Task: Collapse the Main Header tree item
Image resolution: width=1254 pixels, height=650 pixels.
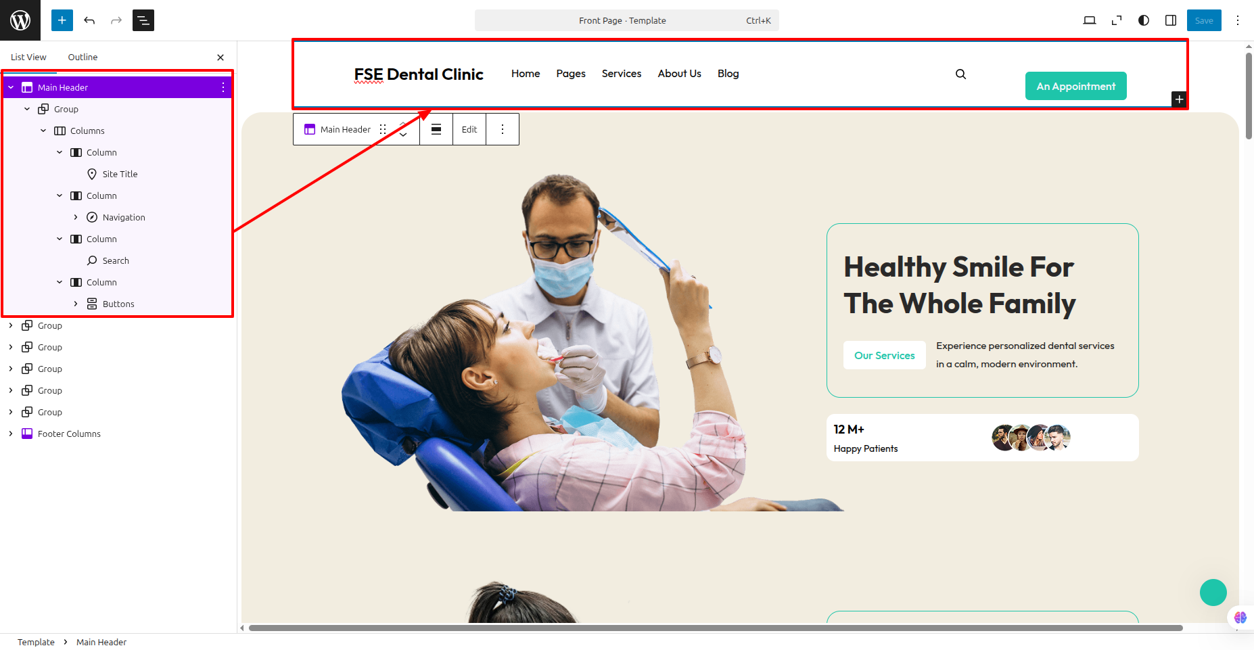Action: [x=11, y=87]
